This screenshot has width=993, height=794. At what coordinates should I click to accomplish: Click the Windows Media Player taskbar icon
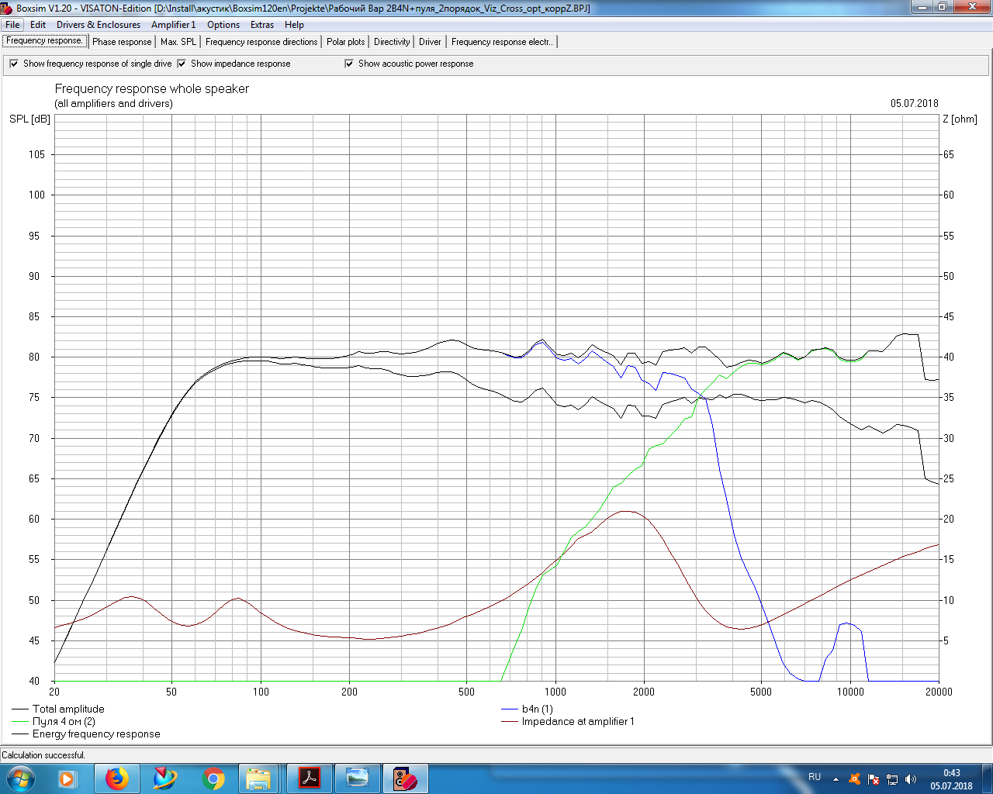67,778
